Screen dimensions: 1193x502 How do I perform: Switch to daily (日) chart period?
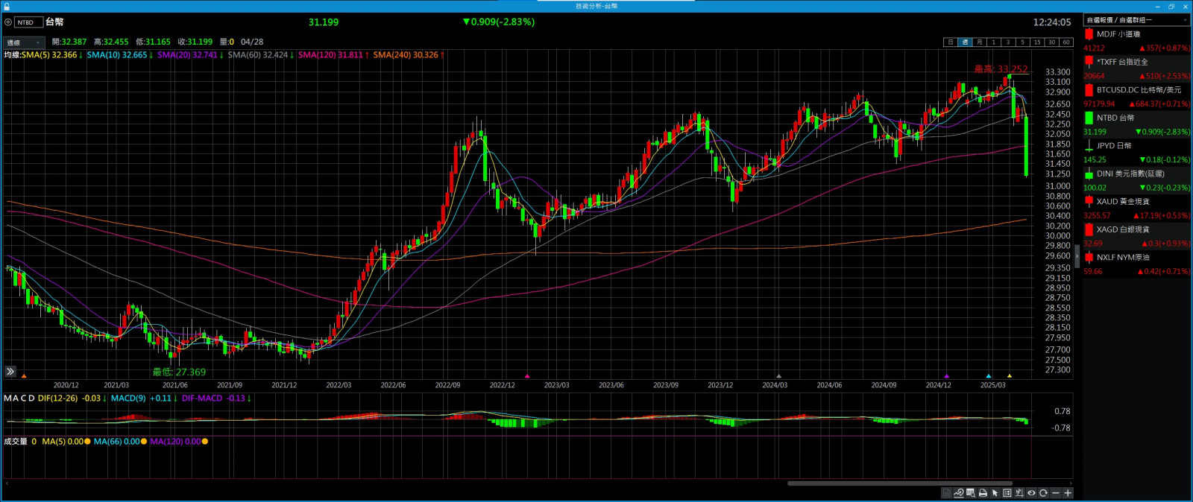(x=950, y=42)
